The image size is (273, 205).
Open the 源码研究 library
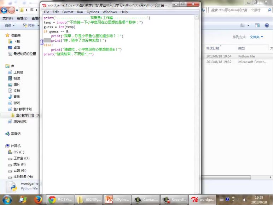tap(20, 121)
